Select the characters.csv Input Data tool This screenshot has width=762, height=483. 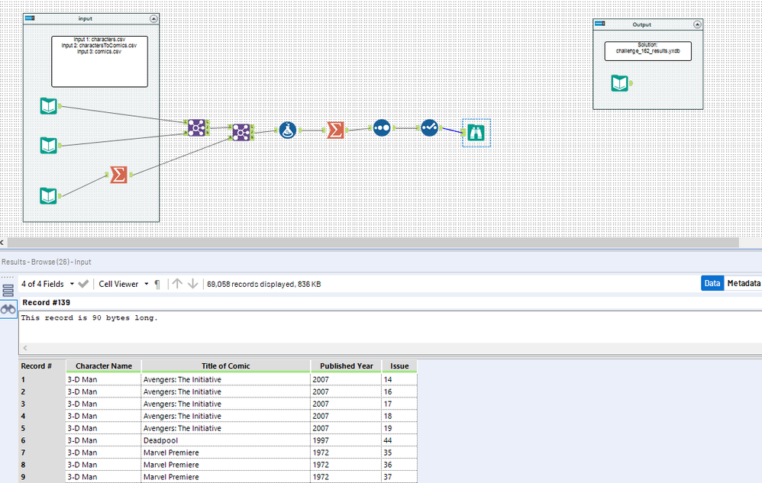(49, 106)
